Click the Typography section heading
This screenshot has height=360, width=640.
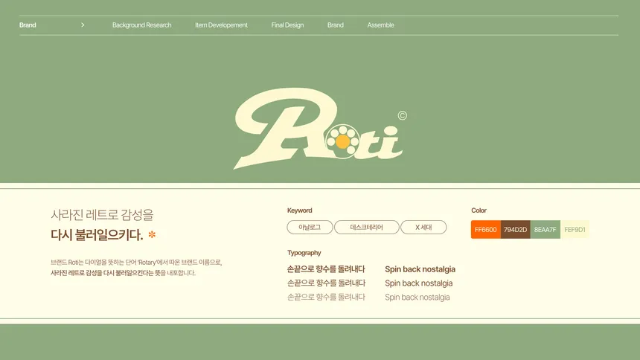304,253
